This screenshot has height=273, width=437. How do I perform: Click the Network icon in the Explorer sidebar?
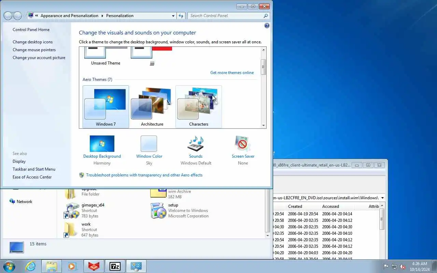coord(12,201)
